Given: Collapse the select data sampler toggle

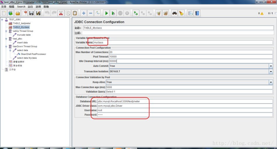Looking at the screenshot, I should [x=10, y=50].
